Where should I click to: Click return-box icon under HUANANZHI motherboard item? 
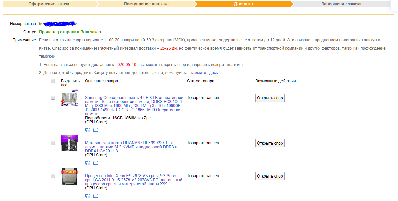pos(96,163)
